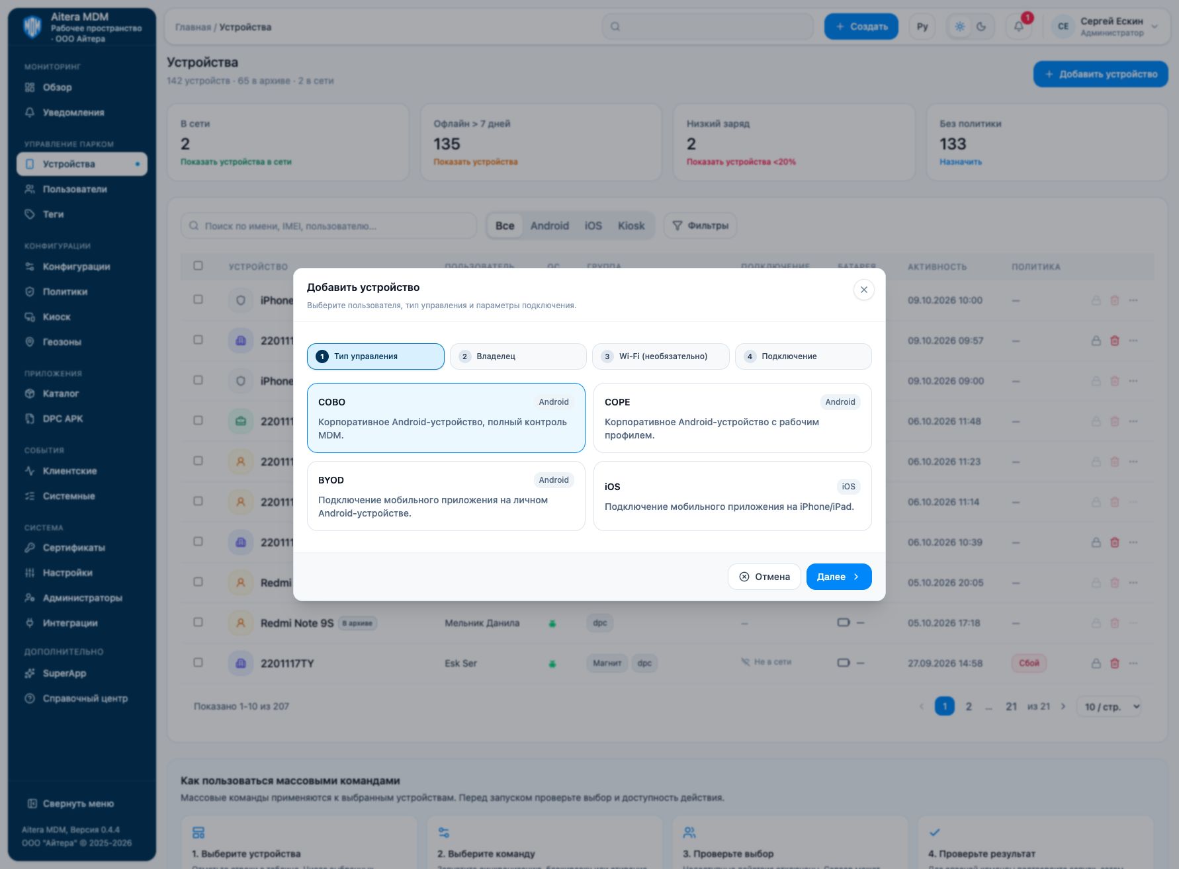Open DPC APK in the sidebar

[82, 419]
